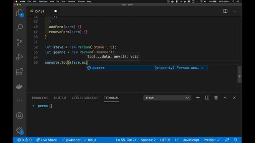
Task: Open the Help menu
Action: pos(89,2)
